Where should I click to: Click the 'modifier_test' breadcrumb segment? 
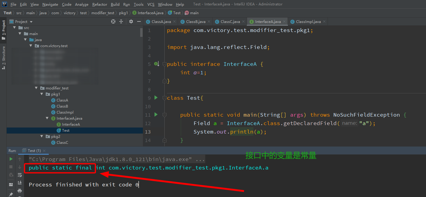click(x=103, y=13)
